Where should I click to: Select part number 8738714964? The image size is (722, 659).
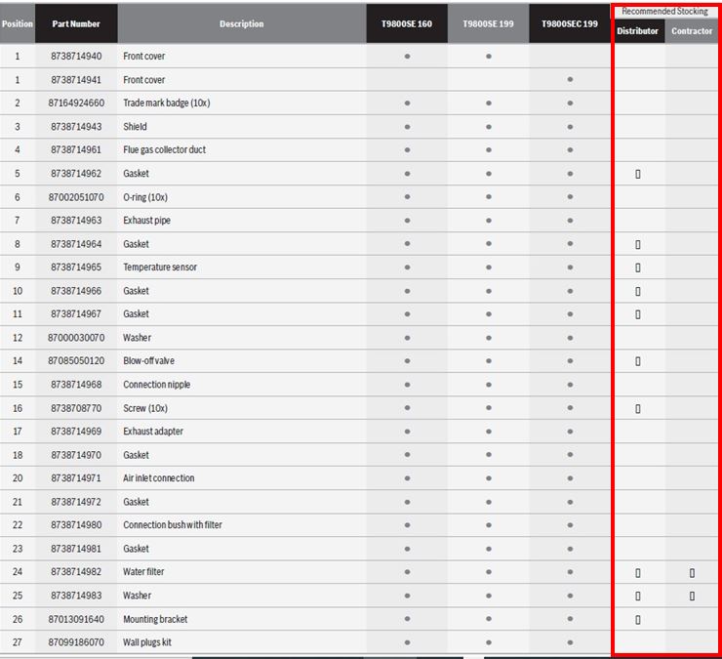click(76, 244)
